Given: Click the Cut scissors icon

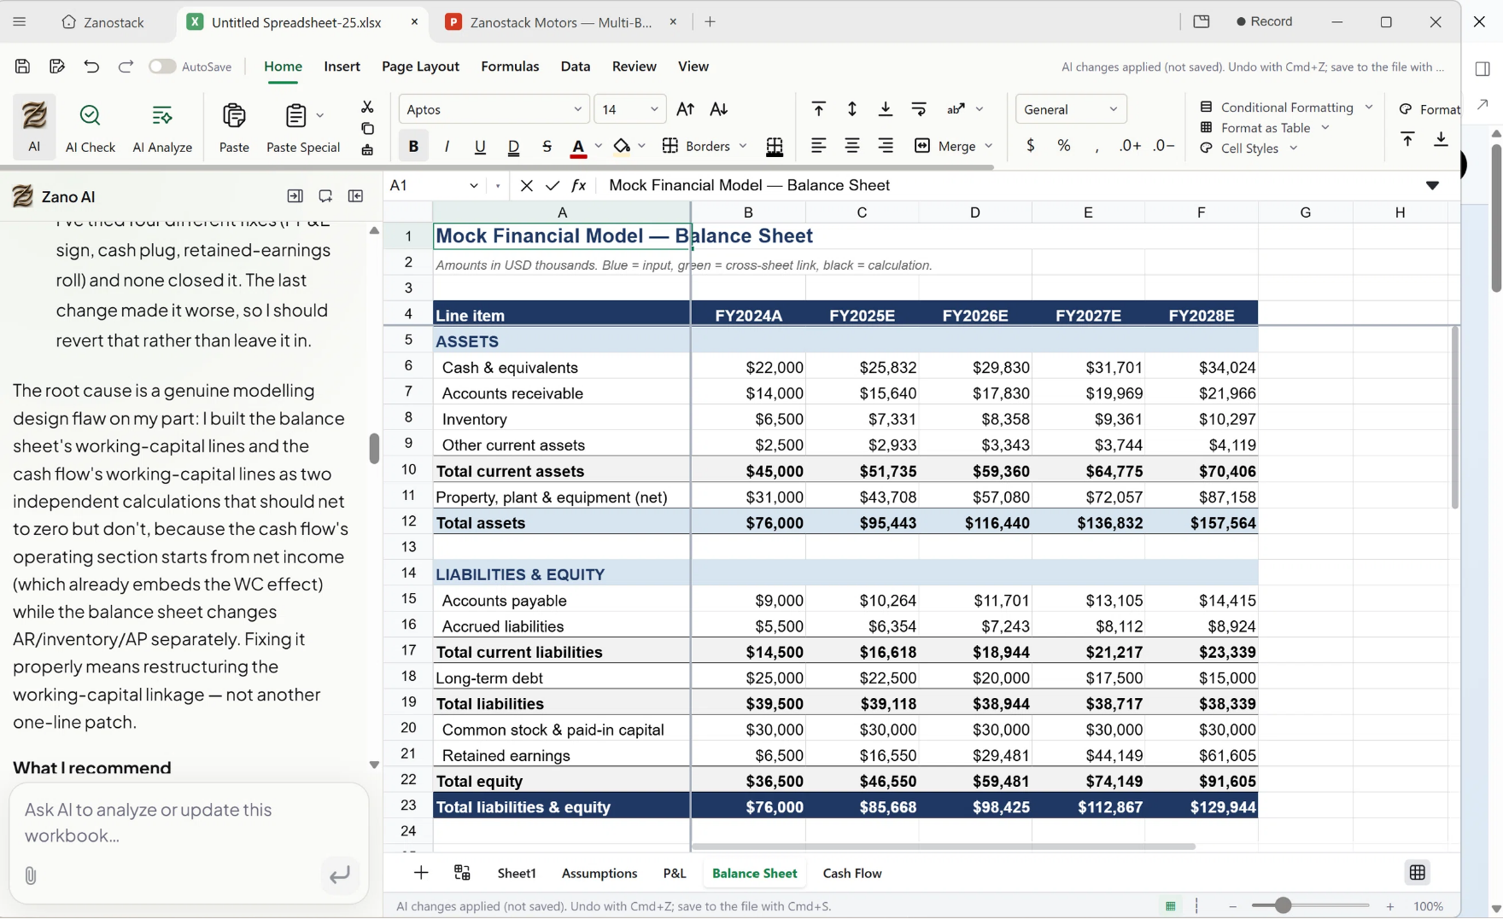Looking at the screenshot, I should pos(367,107).
